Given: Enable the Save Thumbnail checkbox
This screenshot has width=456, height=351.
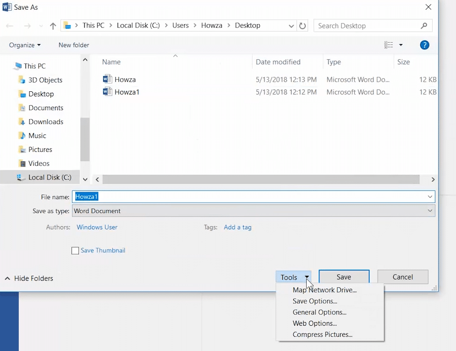Looking at the screenshot, I should pyautogui.click(x=75, y=251).
